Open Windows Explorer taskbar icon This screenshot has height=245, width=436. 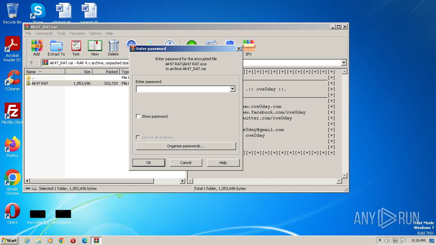(38, 241)
